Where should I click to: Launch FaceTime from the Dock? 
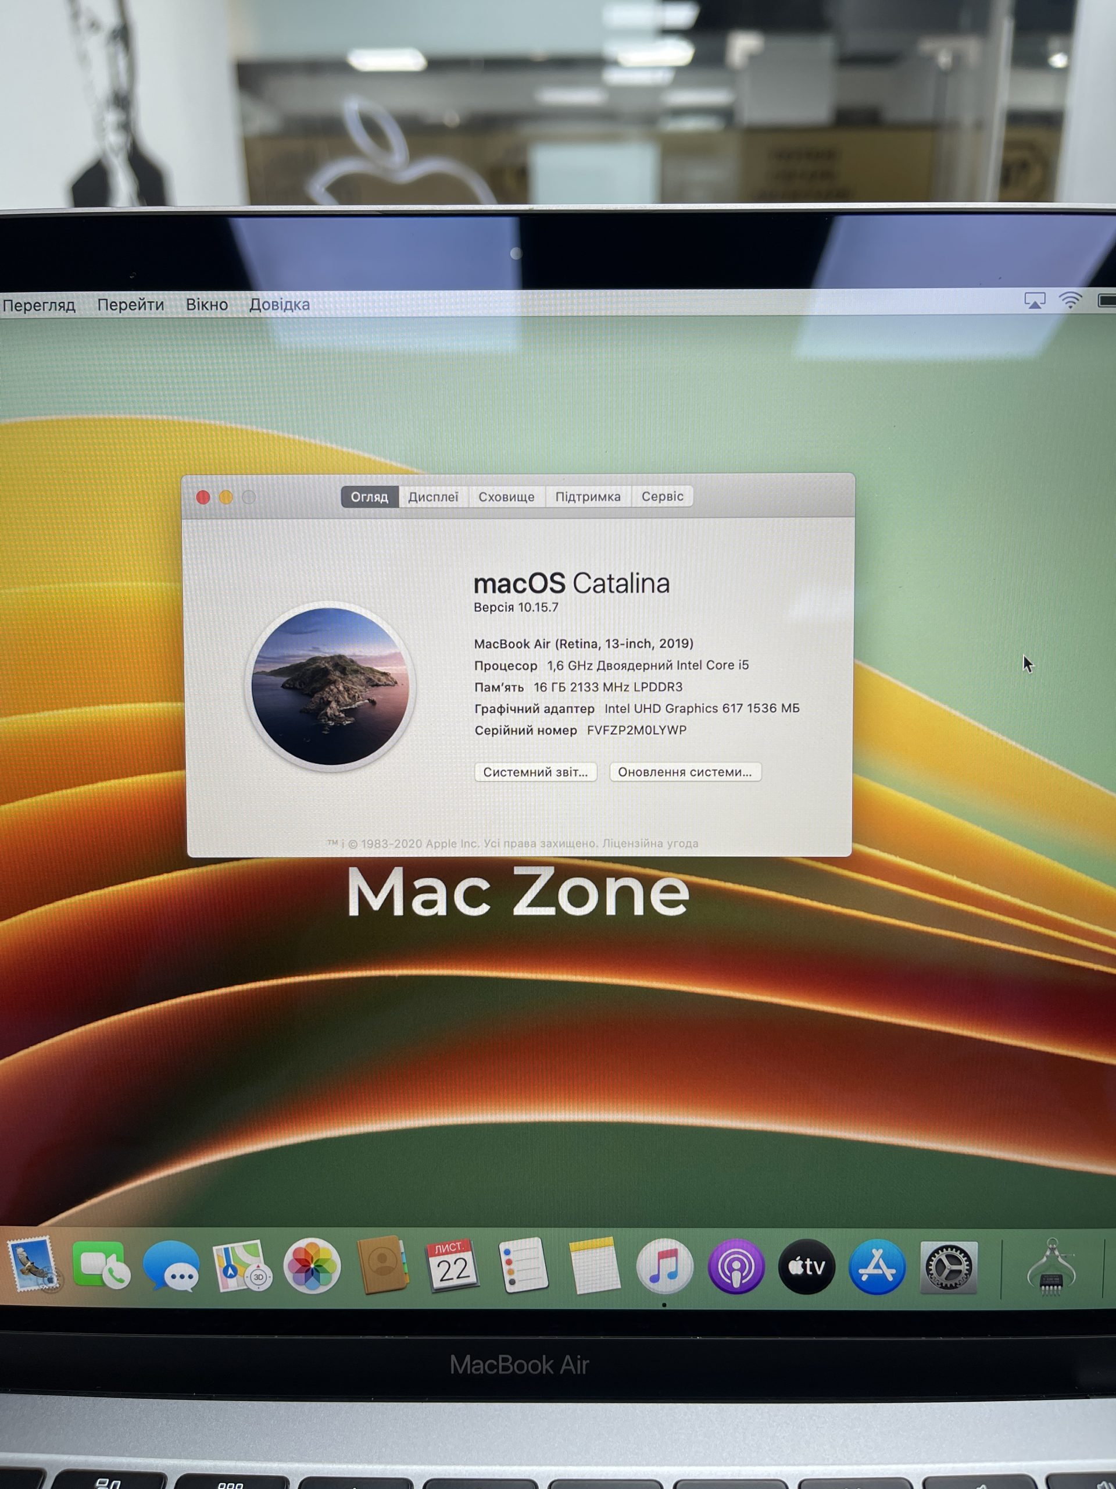coord(101,1266)
